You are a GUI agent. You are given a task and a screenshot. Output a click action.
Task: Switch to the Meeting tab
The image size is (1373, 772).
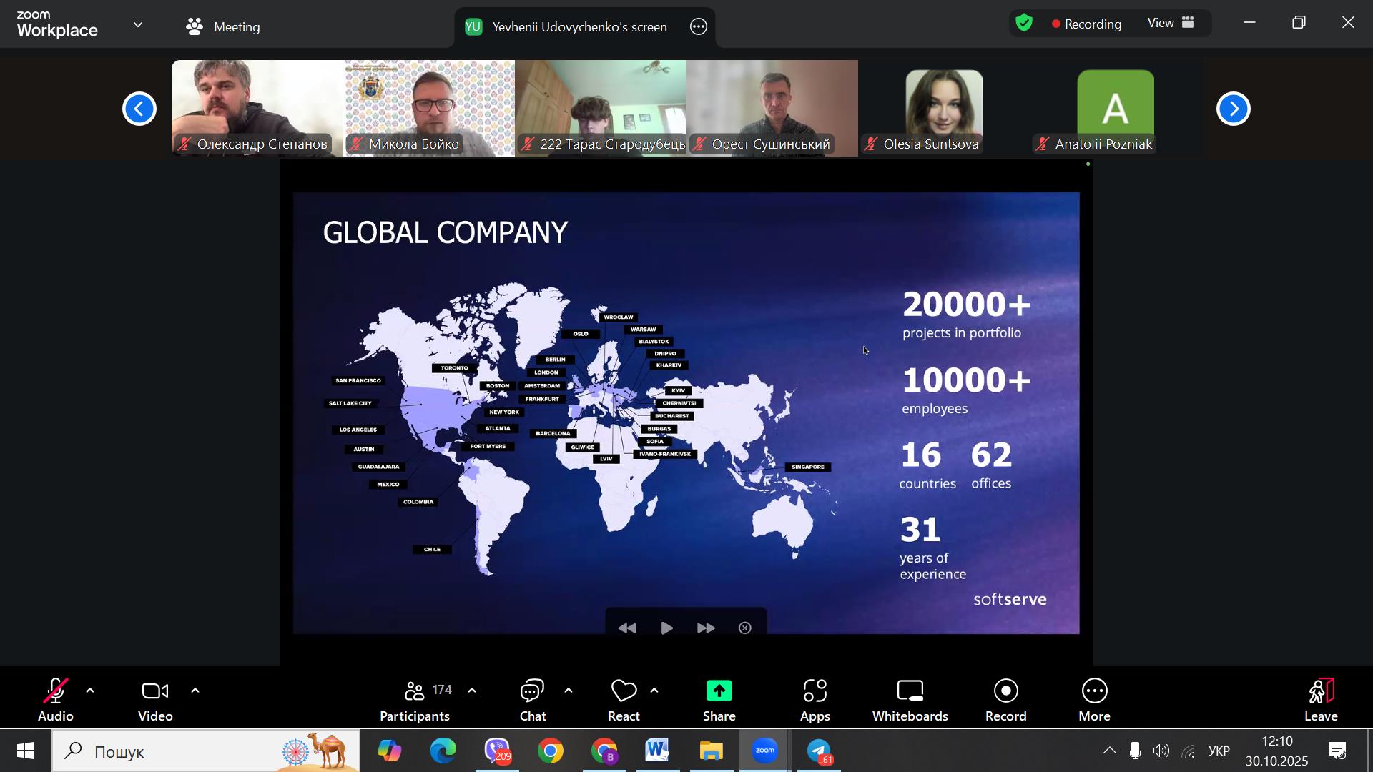(223, 27)
